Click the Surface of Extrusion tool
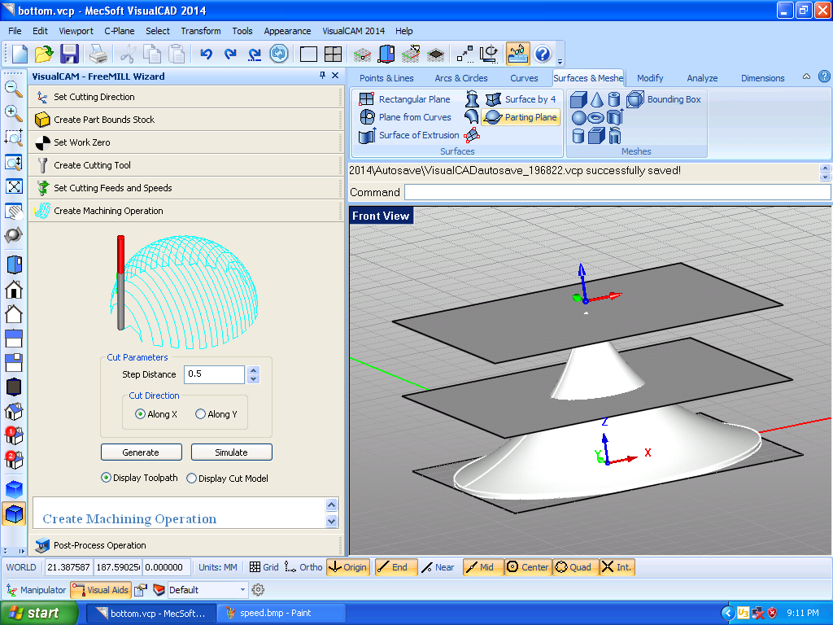The height and width of the screenshot is (625, 833). pyautogui.click(x=408, y=135)
